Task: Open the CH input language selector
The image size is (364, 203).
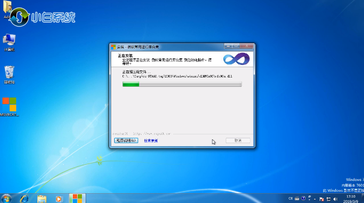Action: [x=290, y=199]
